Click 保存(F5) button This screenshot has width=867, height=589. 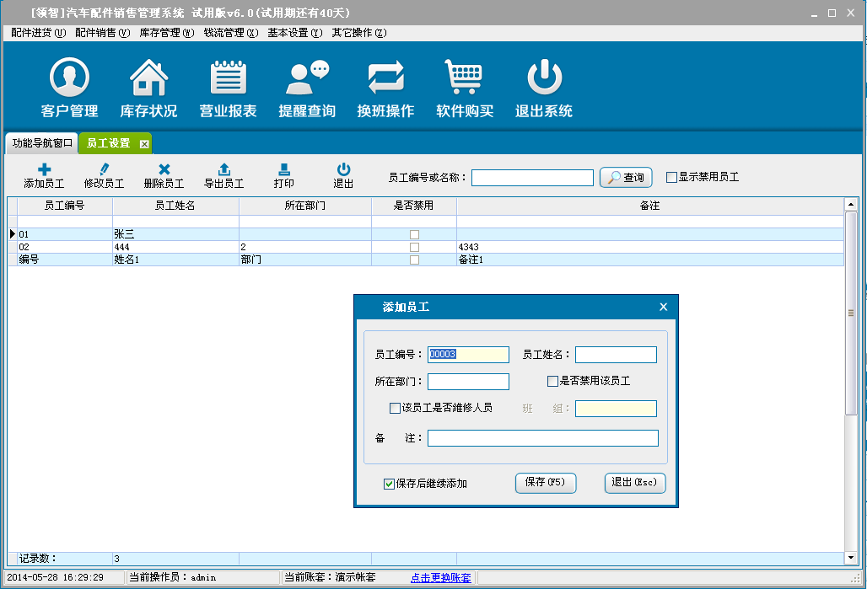[545, 483]
